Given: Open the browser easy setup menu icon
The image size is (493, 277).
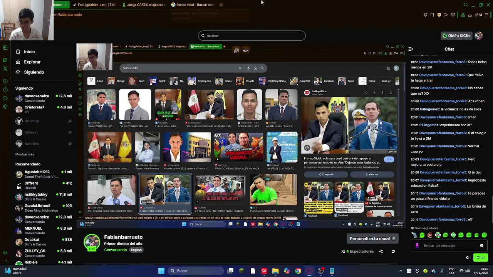Looking at the screenshot, I should coord(487,15).
